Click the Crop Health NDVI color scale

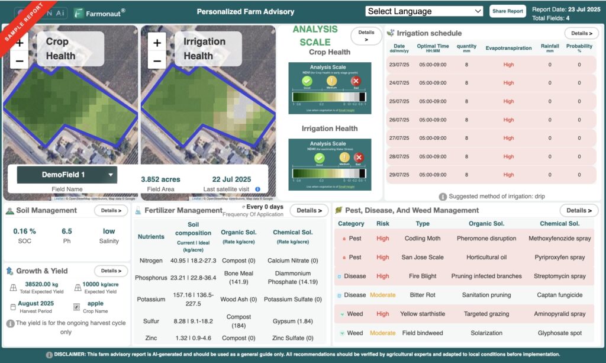click(329, 97)
